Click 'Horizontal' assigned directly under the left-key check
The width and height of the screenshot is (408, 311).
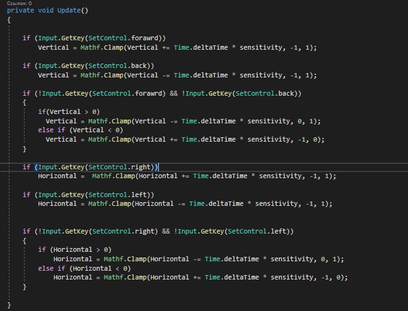pyautogui.click(x=57, y=204)
